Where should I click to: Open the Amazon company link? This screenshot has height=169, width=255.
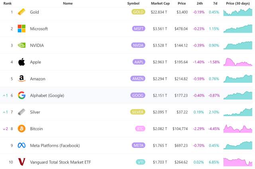point(37,79)
